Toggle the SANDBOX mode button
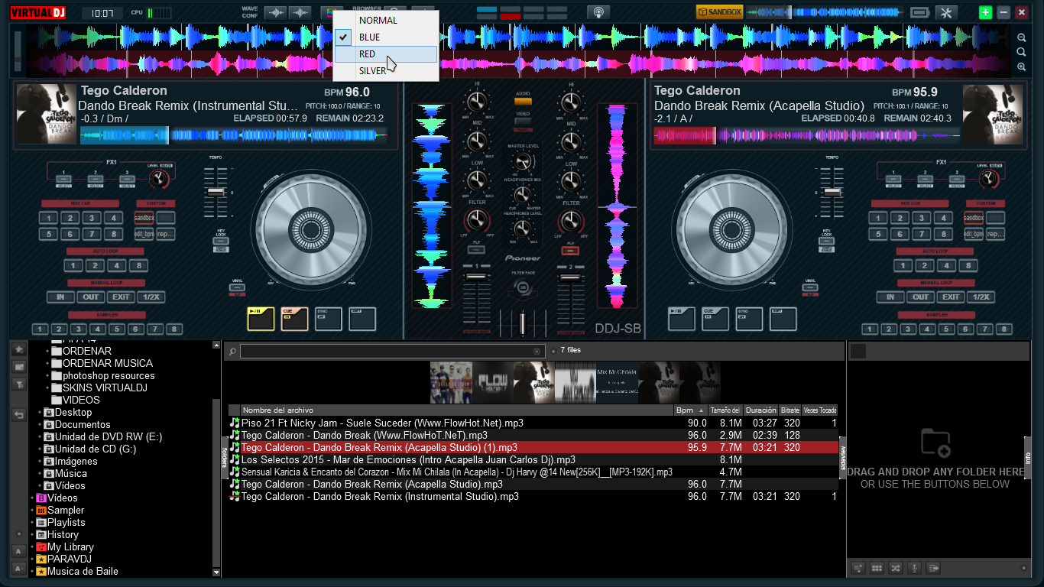 [x=719, y=12]
